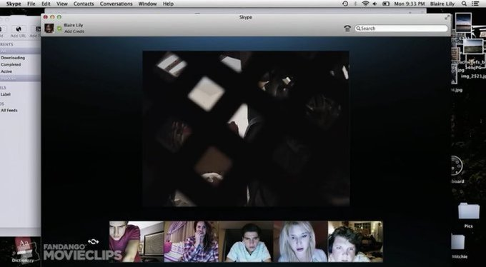486x267 pixels.
Task: Click Blaire Lily's online status checkmark
Action: 59,29
